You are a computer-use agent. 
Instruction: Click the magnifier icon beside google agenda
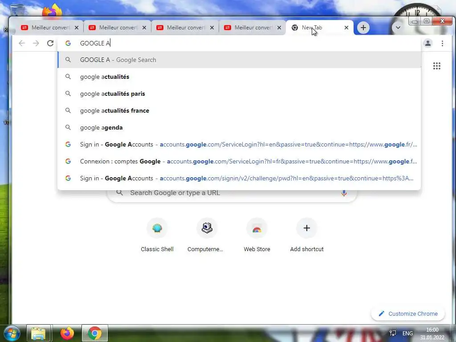[x=68, y=127]
